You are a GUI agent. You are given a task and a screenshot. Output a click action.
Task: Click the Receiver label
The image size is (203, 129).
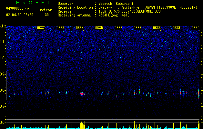[x=66, y=11]
